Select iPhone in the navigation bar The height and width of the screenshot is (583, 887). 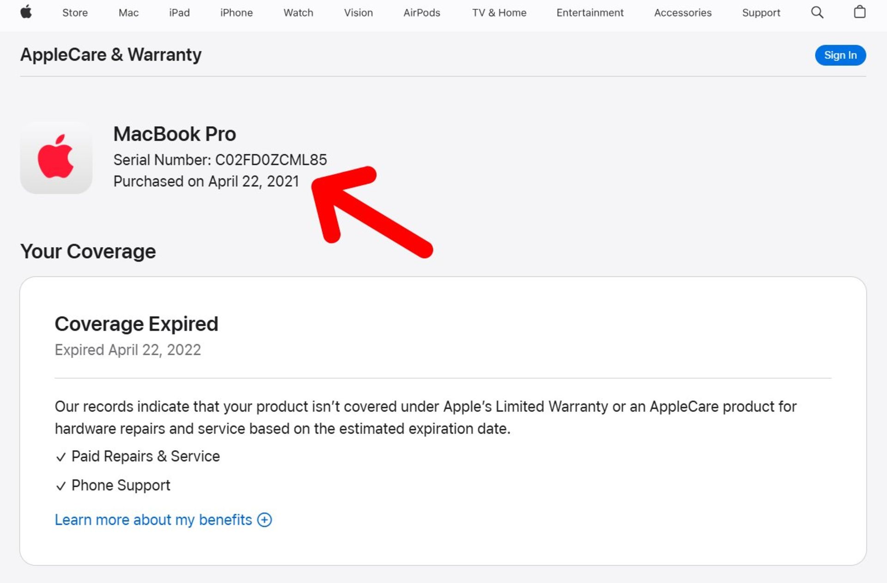pyautogui.click(x=236, y=12)
